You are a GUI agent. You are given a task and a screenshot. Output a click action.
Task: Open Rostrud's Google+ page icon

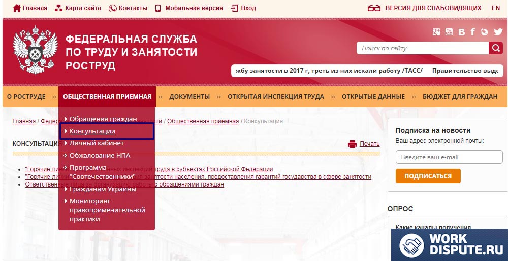pos(436,32)
